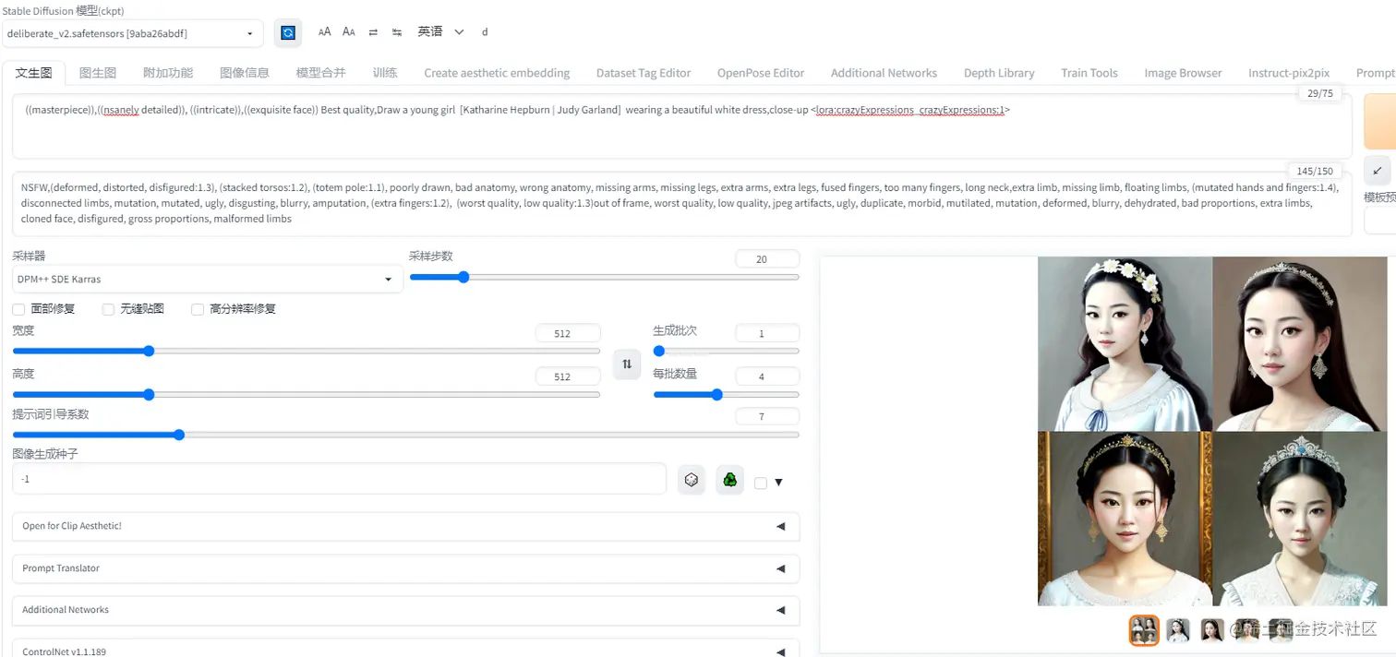
Task: Open the 英语 language dropdown
Action: pos(440,32)
